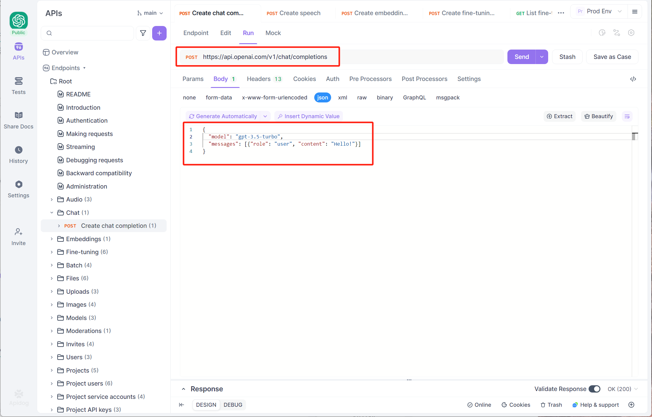This screenshot has width=652, height=417.
Task: Open the Tests section in sidebar
Action: click(x=18, y=86)
